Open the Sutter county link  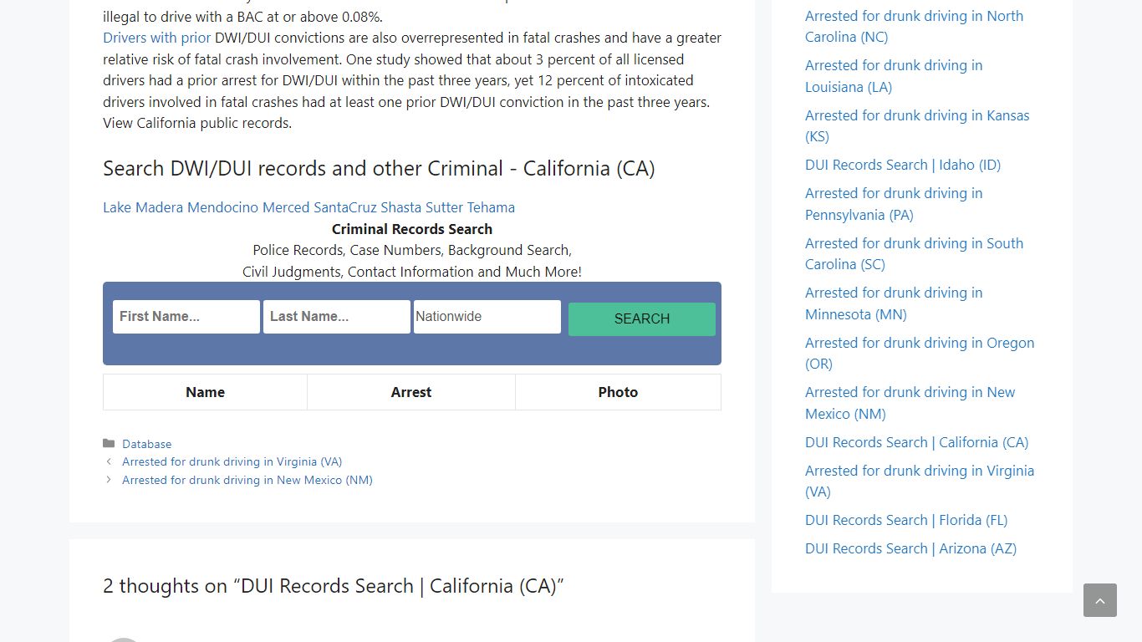tap(444, 207)
